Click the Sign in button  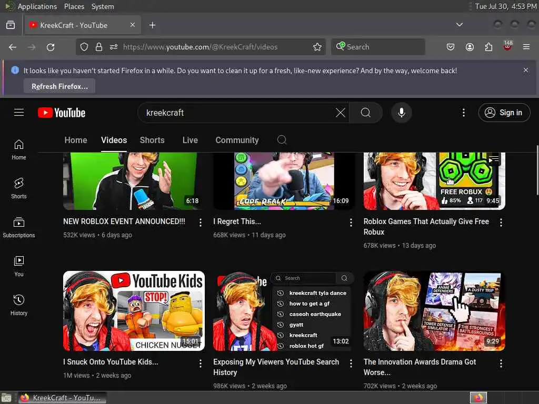(x=504, y=113)
